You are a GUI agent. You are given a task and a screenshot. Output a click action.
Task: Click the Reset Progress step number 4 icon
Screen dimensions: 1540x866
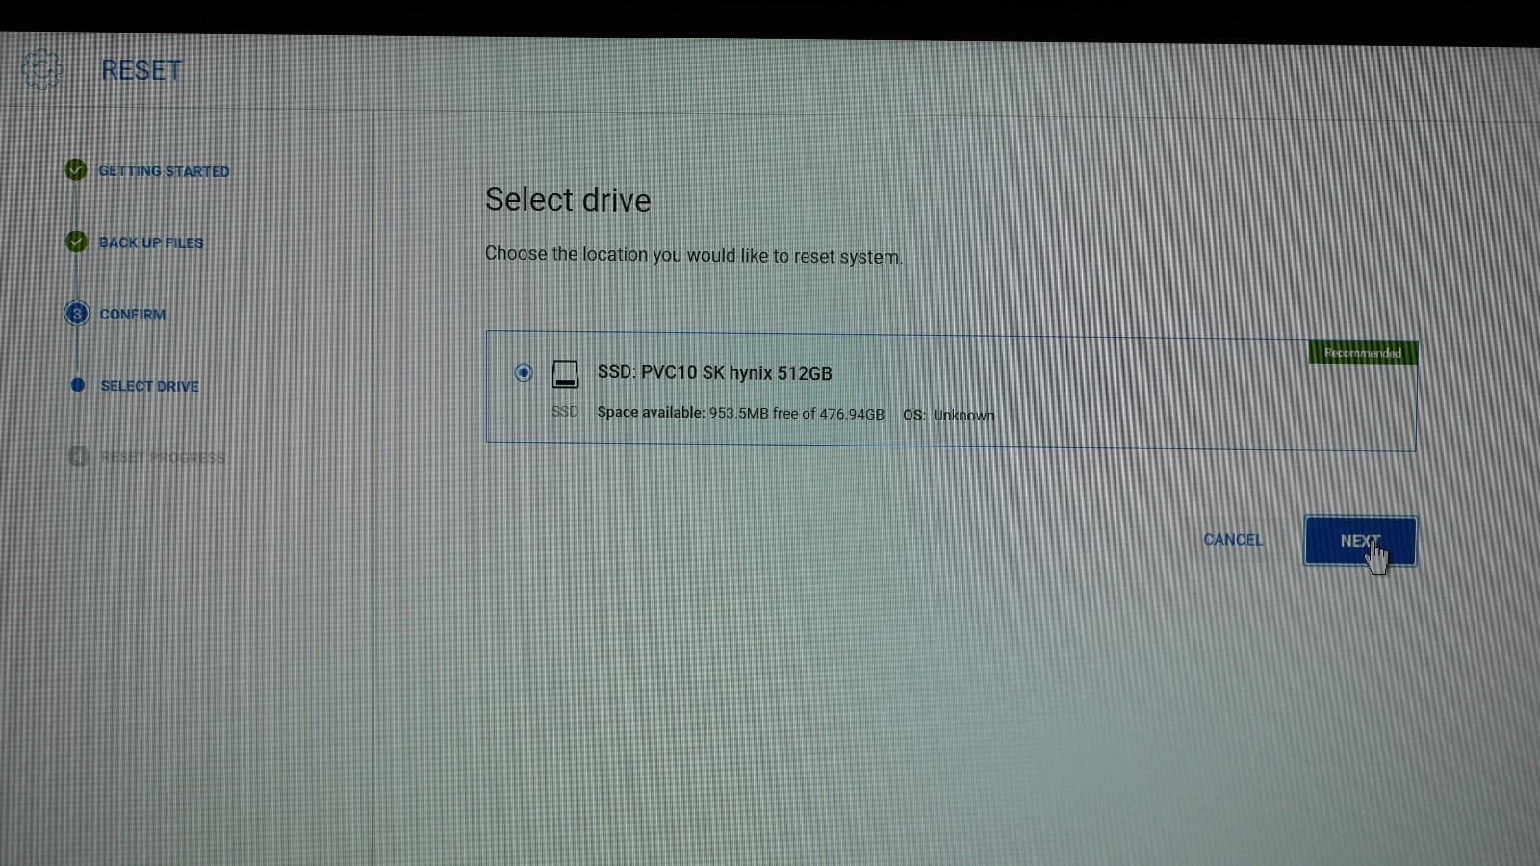79,456
